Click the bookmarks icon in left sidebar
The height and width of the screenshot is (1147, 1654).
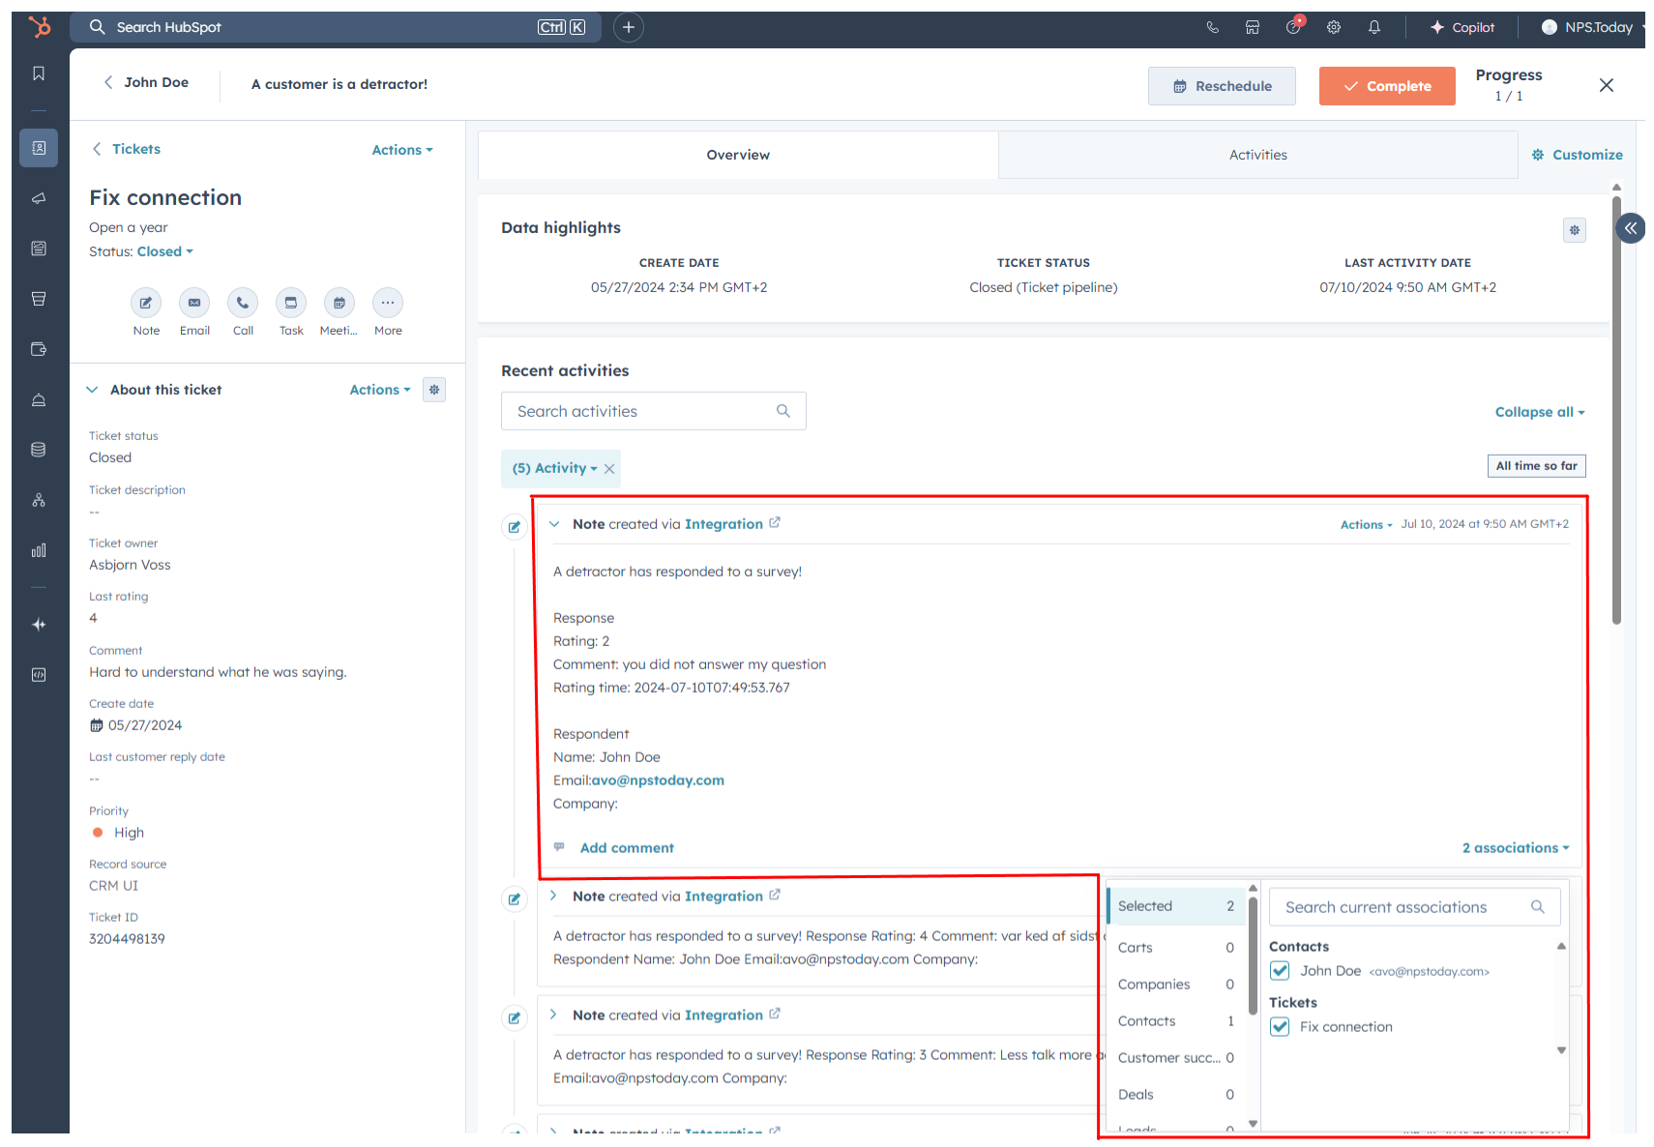[39, 74]
